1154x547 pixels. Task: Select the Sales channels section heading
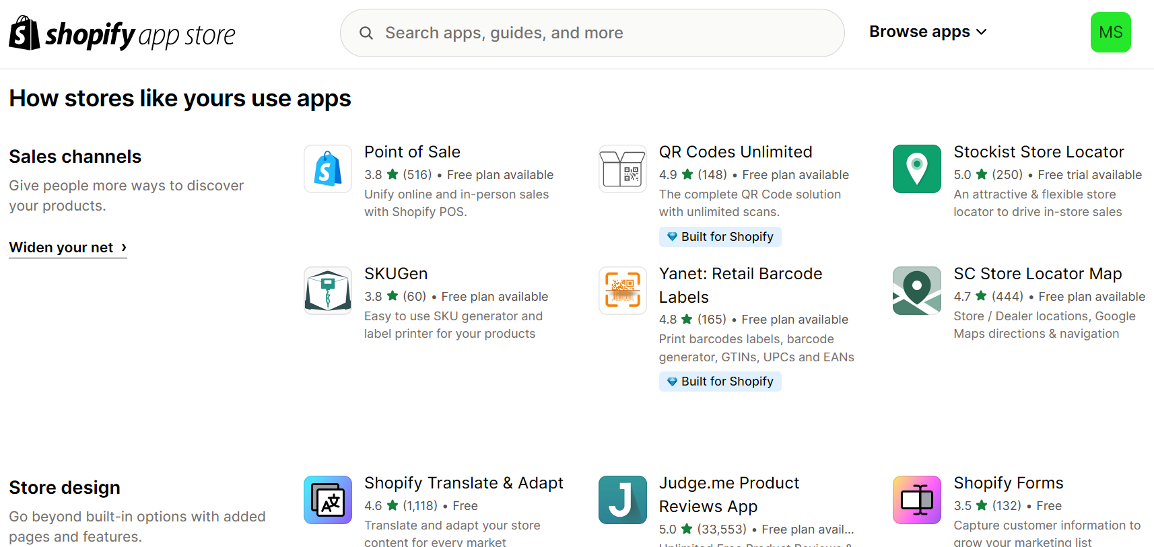coord(75,156)
